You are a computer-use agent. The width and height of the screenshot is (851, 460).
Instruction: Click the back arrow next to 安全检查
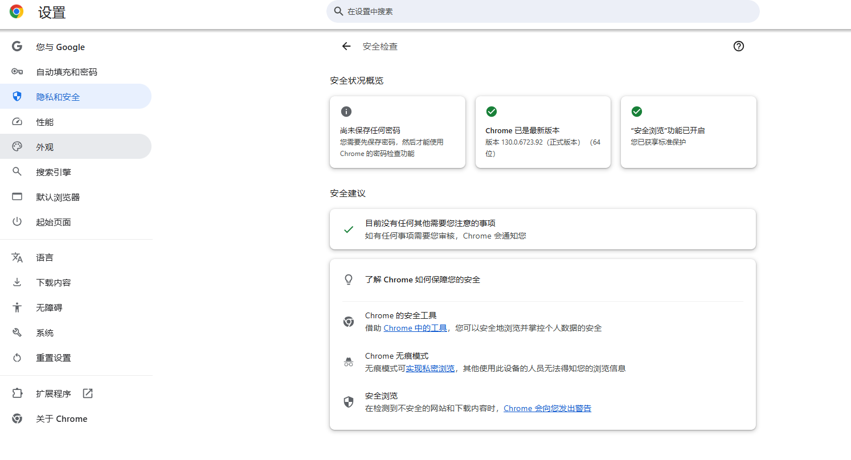tap(346, 46)
